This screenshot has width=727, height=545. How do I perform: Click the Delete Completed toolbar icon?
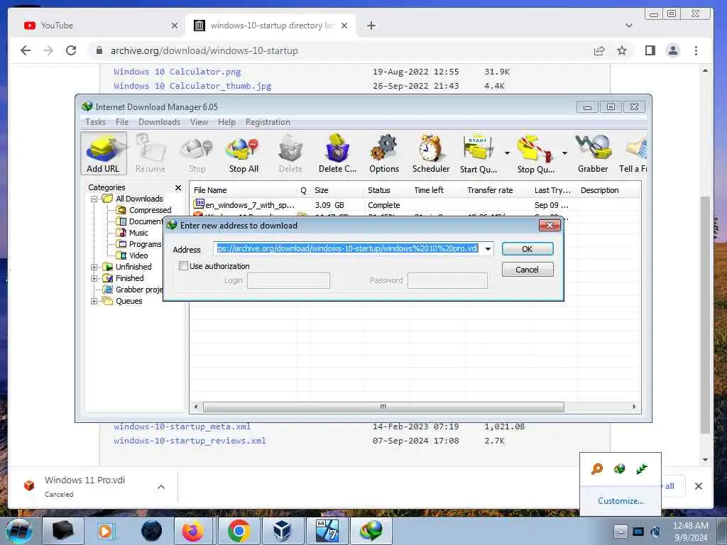(x=337, y=153)
